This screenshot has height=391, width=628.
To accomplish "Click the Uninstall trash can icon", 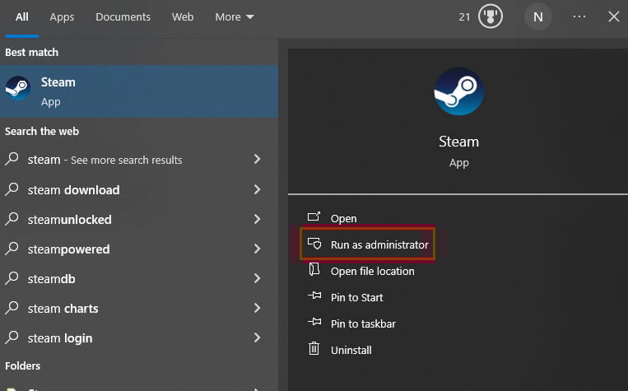I will coord(314,348).
